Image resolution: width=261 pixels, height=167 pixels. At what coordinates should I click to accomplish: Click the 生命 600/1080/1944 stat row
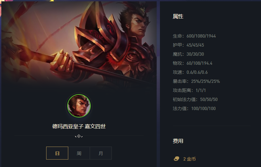[x=194, y=36]
